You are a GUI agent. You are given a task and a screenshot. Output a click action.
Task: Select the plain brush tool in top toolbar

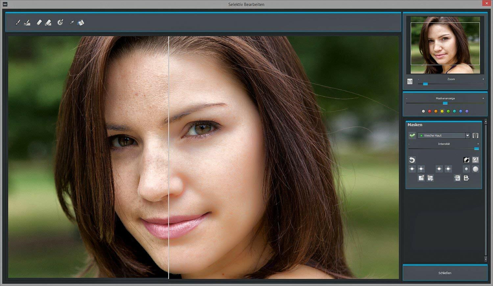pos(18,22)
